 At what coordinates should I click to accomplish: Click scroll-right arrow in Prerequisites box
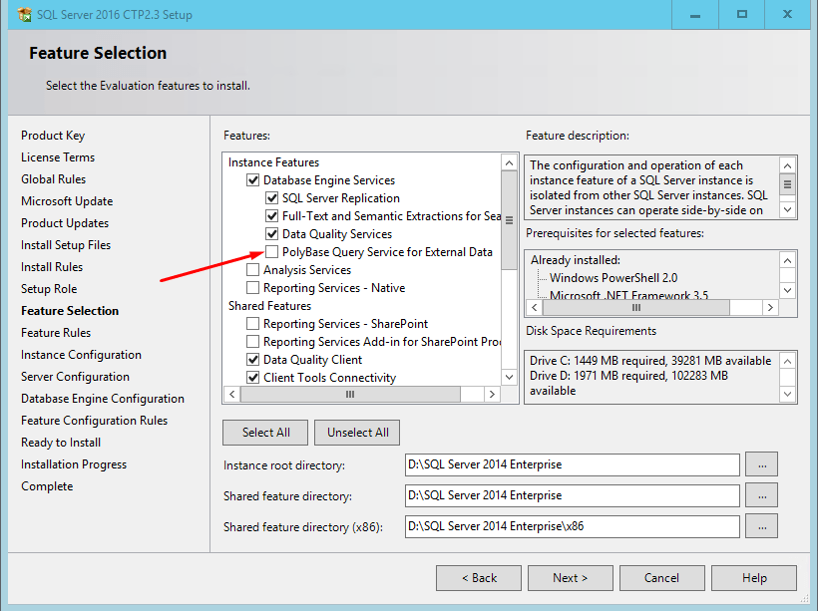pos(770,308)
